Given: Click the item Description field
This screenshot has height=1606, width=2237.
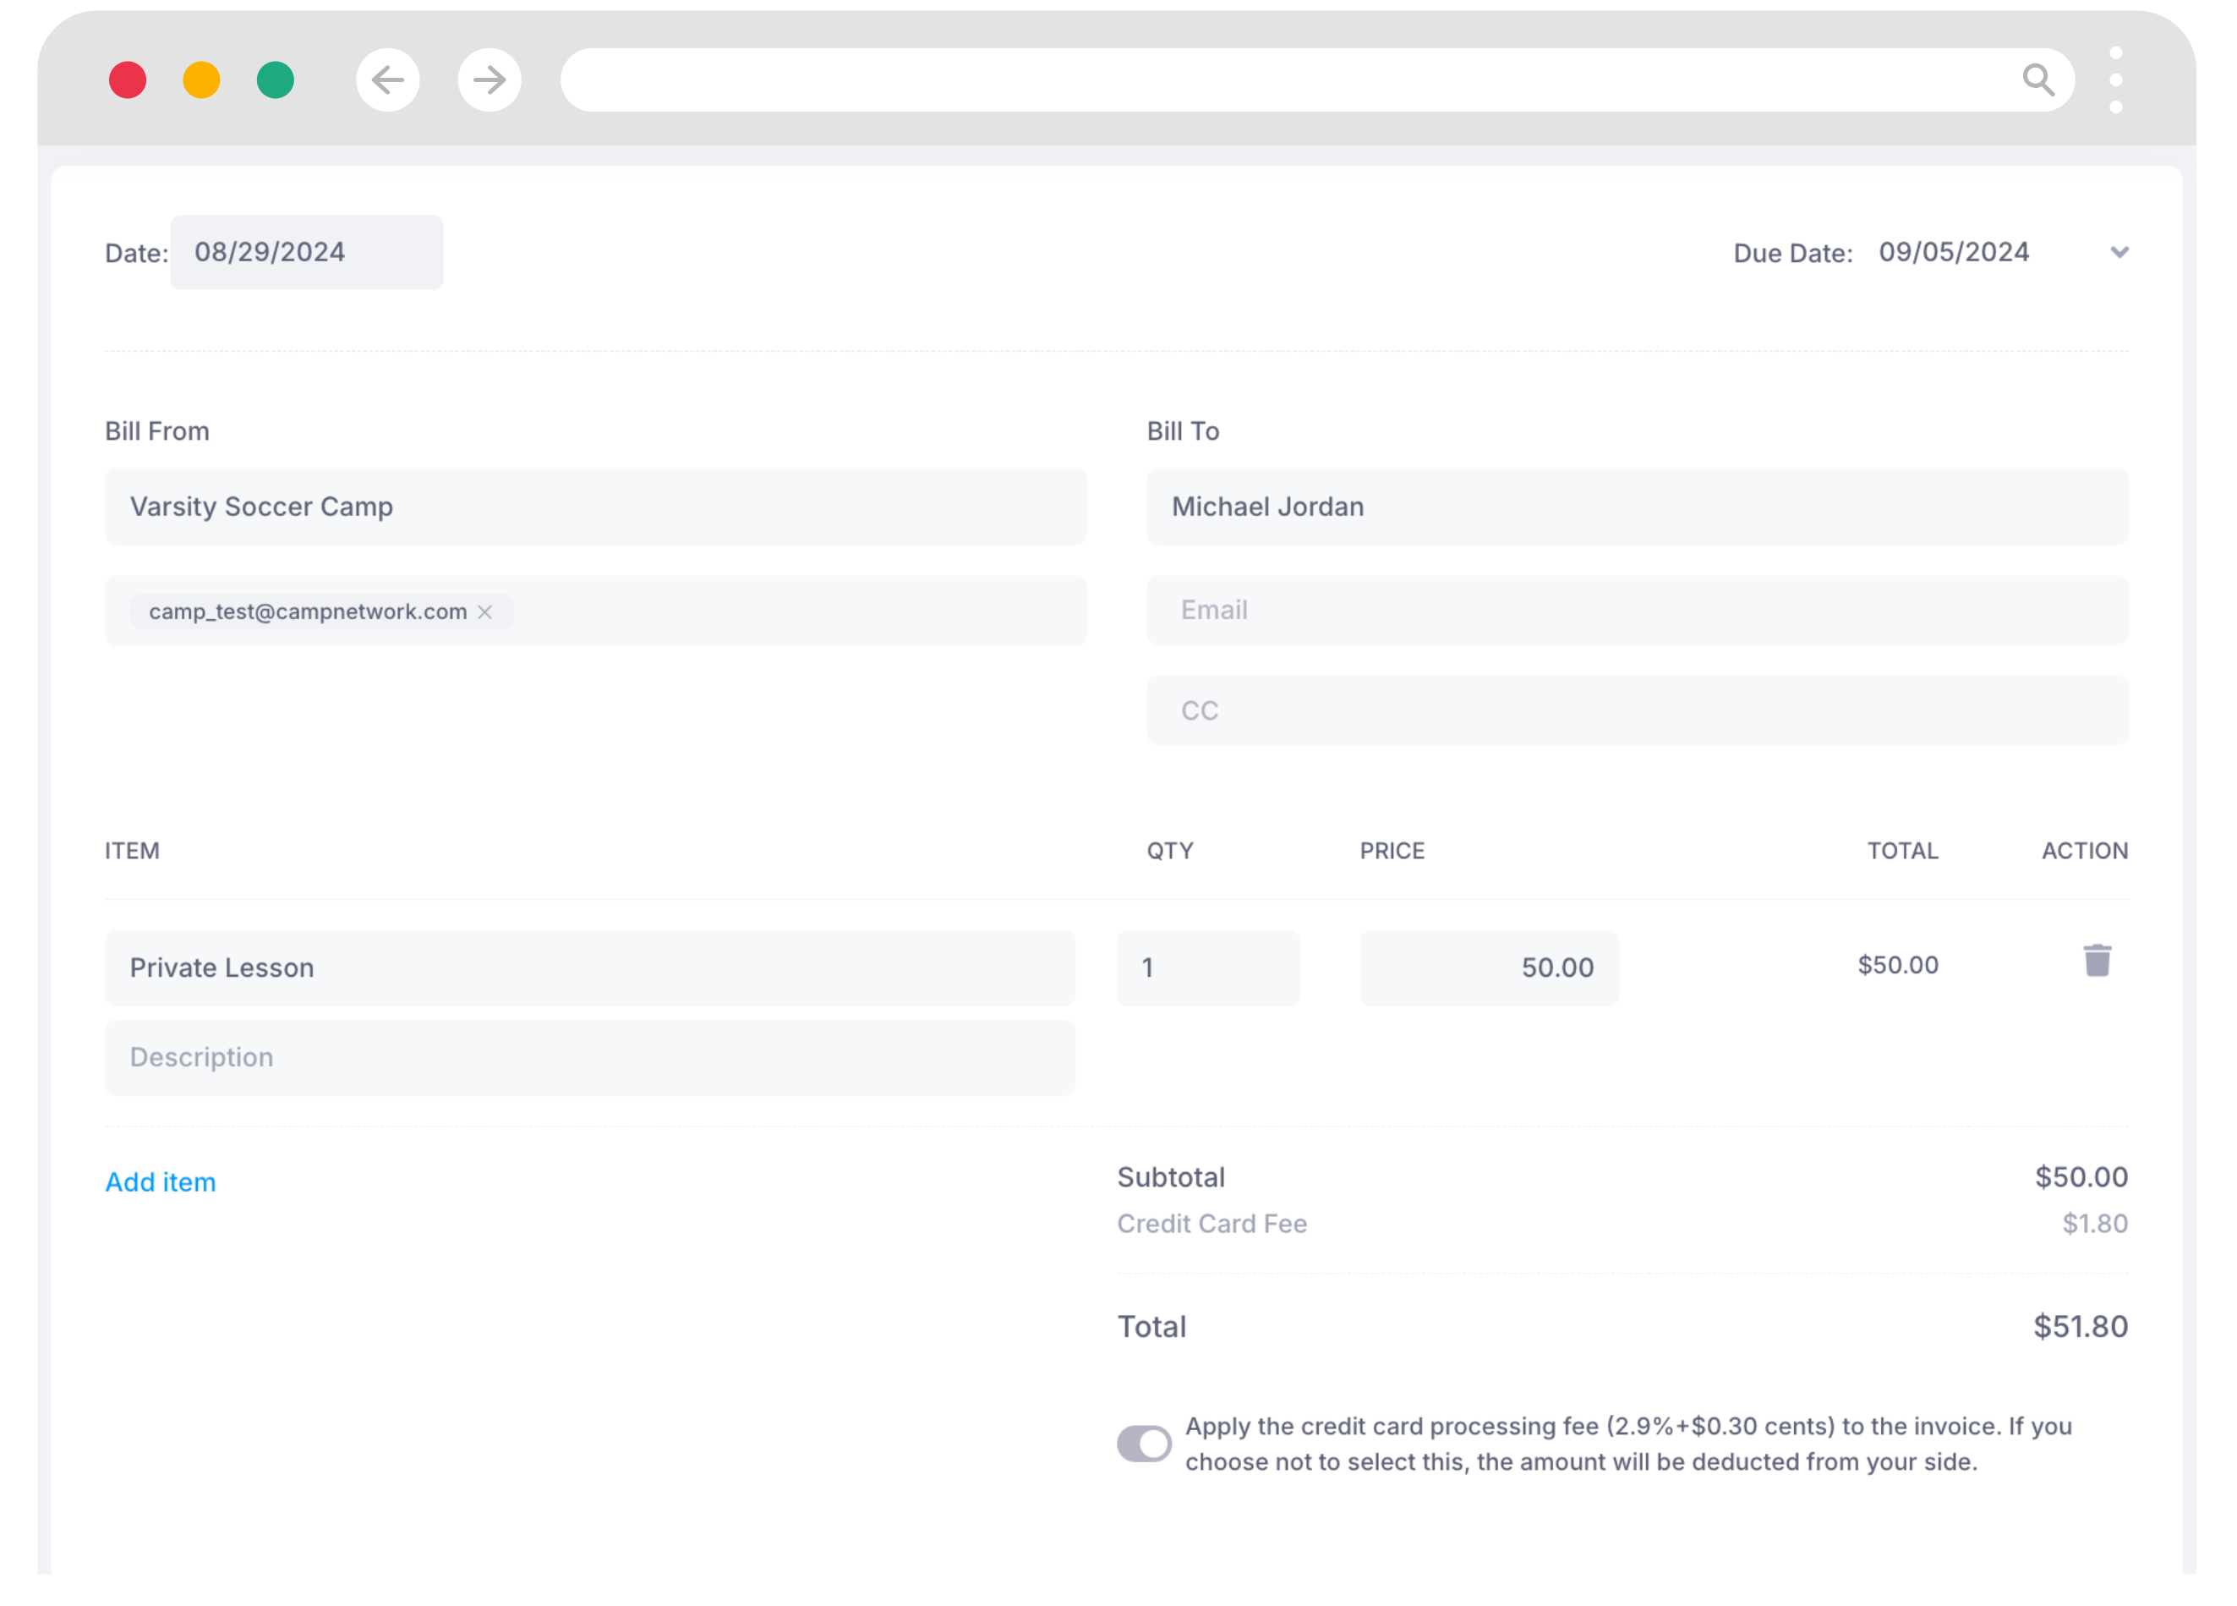Looking at the screenshot, I should coord(588,1057).
